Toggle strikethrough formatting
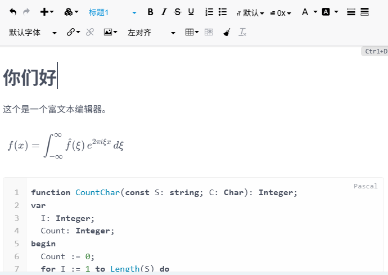 (178, 12)
